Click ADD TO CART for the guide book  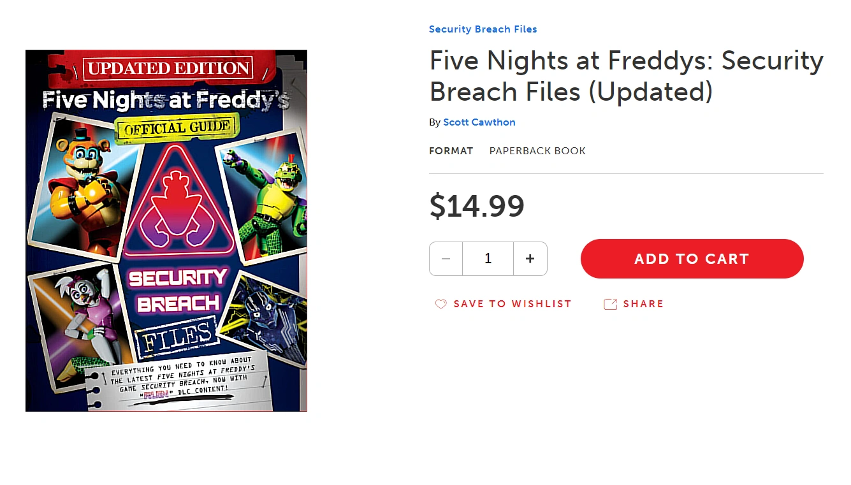tap(692, 259)
